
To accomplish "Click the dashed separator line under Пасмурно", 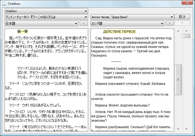I will (x=116, y=61).
